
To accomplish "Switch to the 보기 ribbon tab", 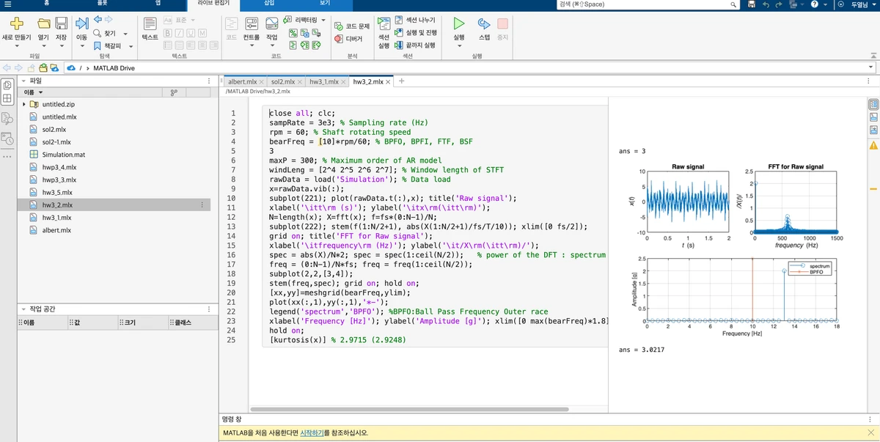I will (325, 4).
